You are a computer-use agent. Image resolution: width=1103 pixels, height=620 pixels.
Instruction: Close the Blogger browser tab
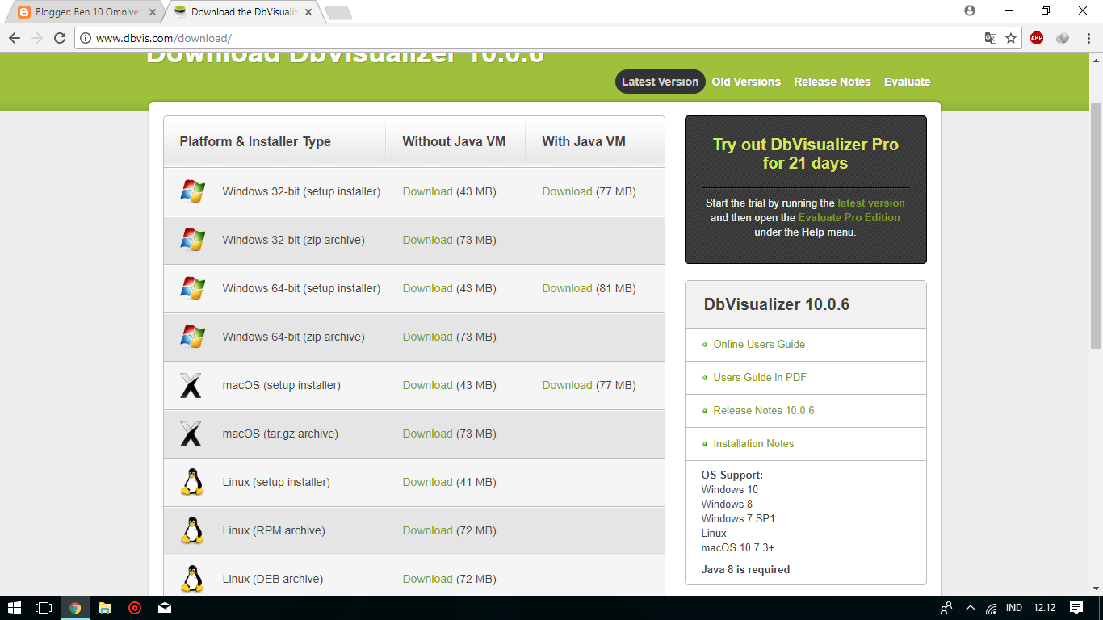[x=153, y=12]
